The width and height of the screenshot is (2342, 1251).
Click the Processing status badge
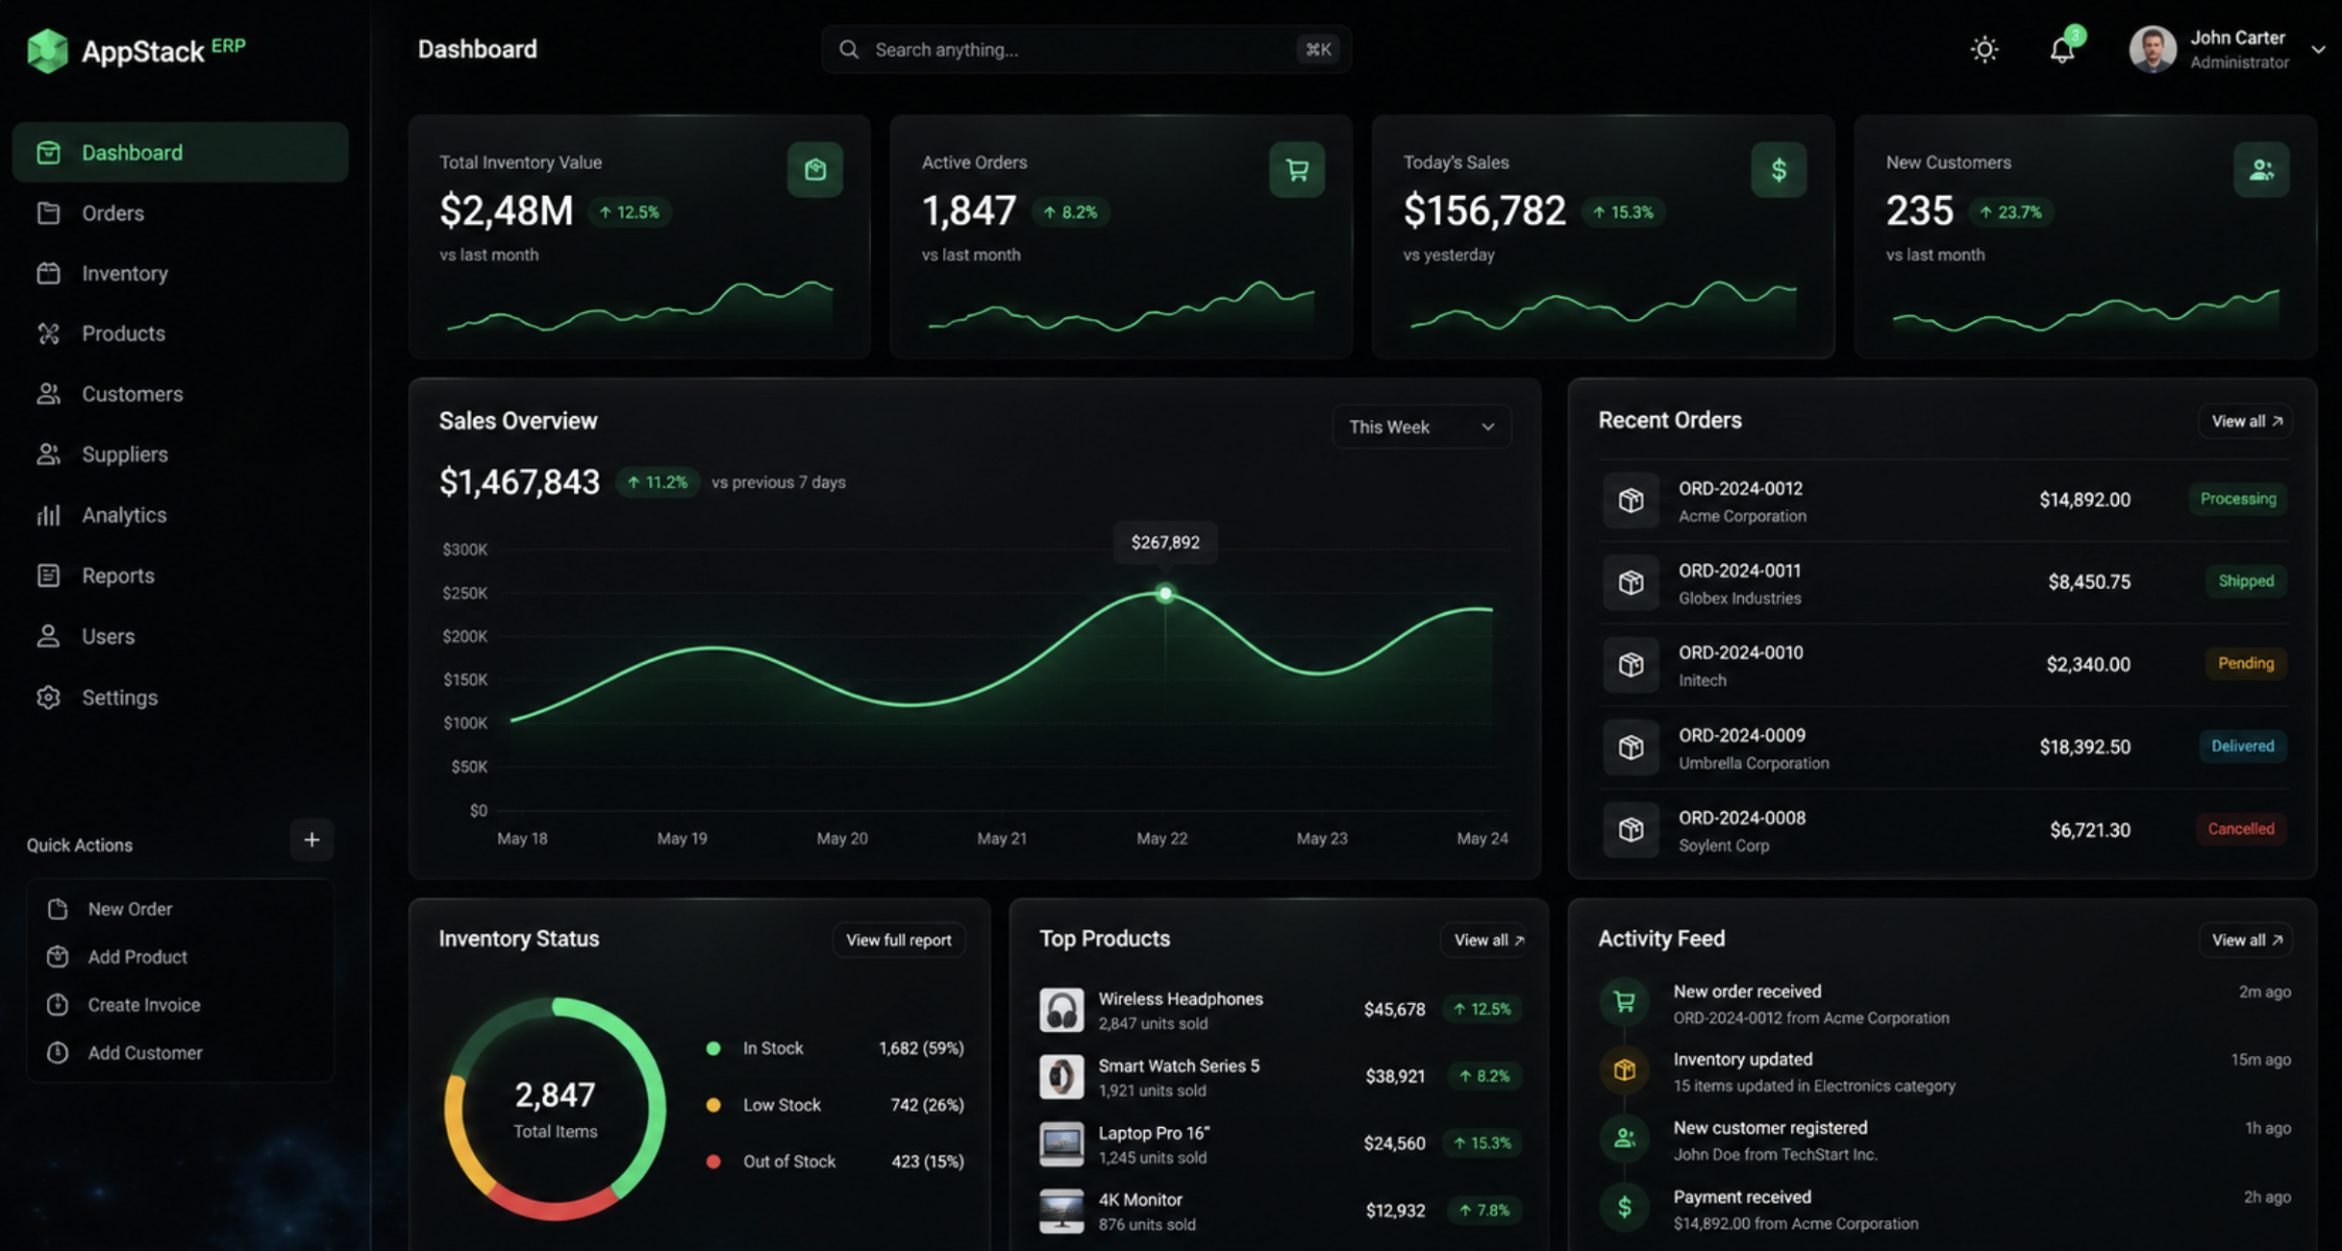pyautogui.click(x=2238, y=499)
